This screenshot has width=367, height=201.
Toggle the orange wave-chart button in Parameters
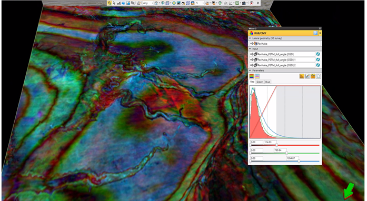coord(313,76)
